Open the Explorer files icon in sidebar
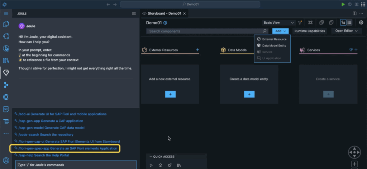 6,24
